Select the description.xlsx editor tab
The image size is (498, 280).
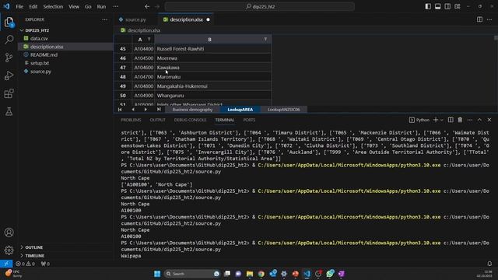click(186, 19)
